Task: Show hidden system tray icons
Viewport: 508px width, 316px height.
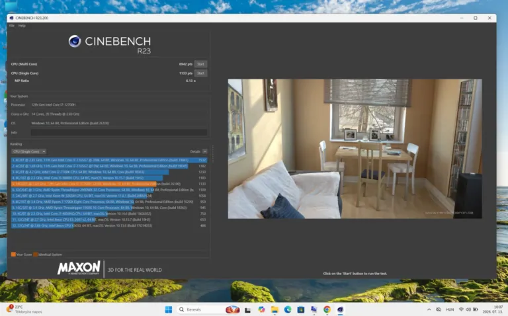Action: coord(429,309)
